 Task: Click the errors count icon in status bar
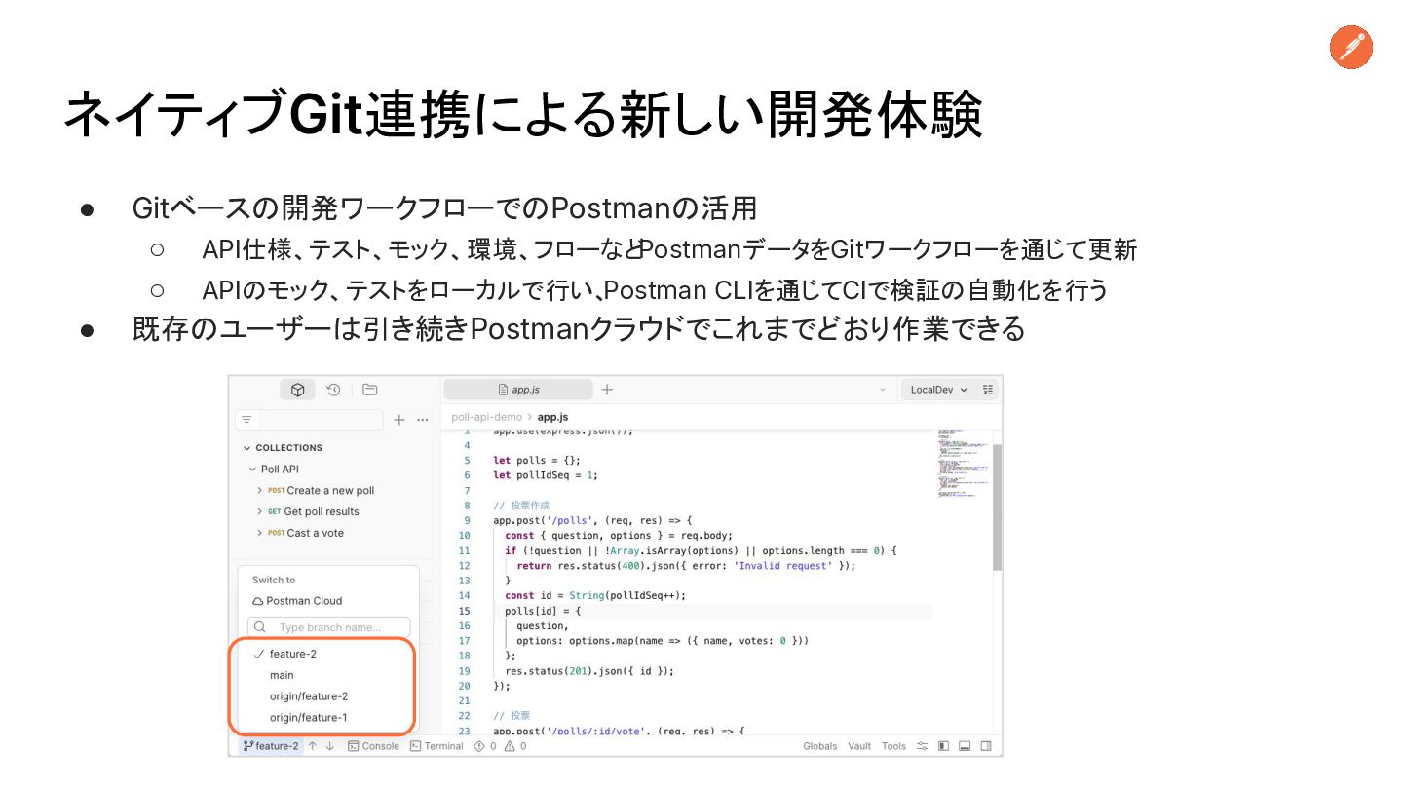click(x=479, y=746)
